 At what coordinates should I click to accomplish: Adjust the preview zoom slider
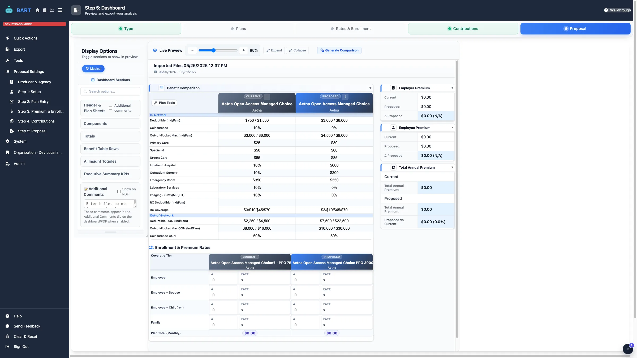(218, 50)
